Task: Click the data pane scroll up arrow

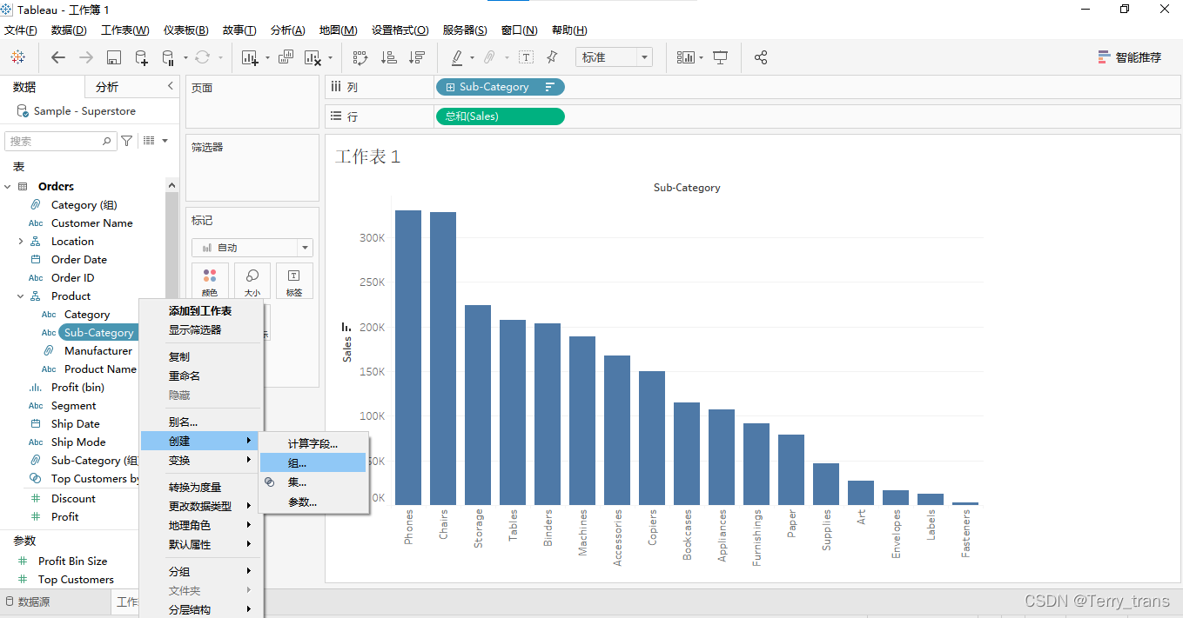Action: [171, 185]
